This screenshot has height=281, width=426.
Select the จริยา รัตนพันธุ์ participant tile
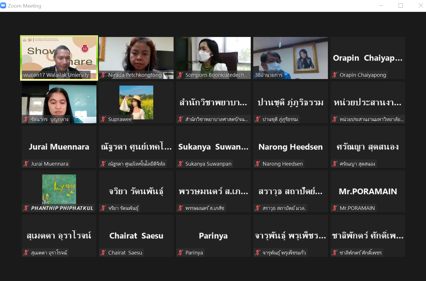(136, 191)
